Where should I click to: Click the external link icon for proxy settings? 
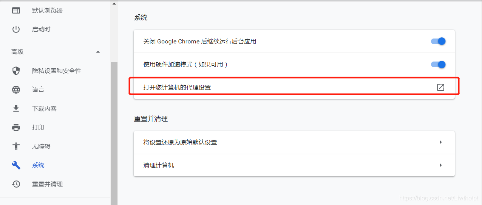pyautogui.click(x=440, y=87)
